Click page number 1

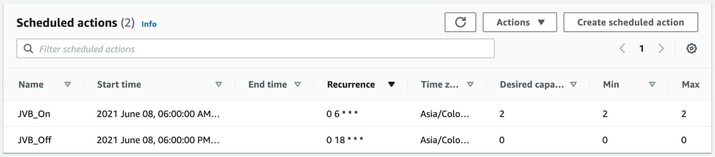click(642, 48)
